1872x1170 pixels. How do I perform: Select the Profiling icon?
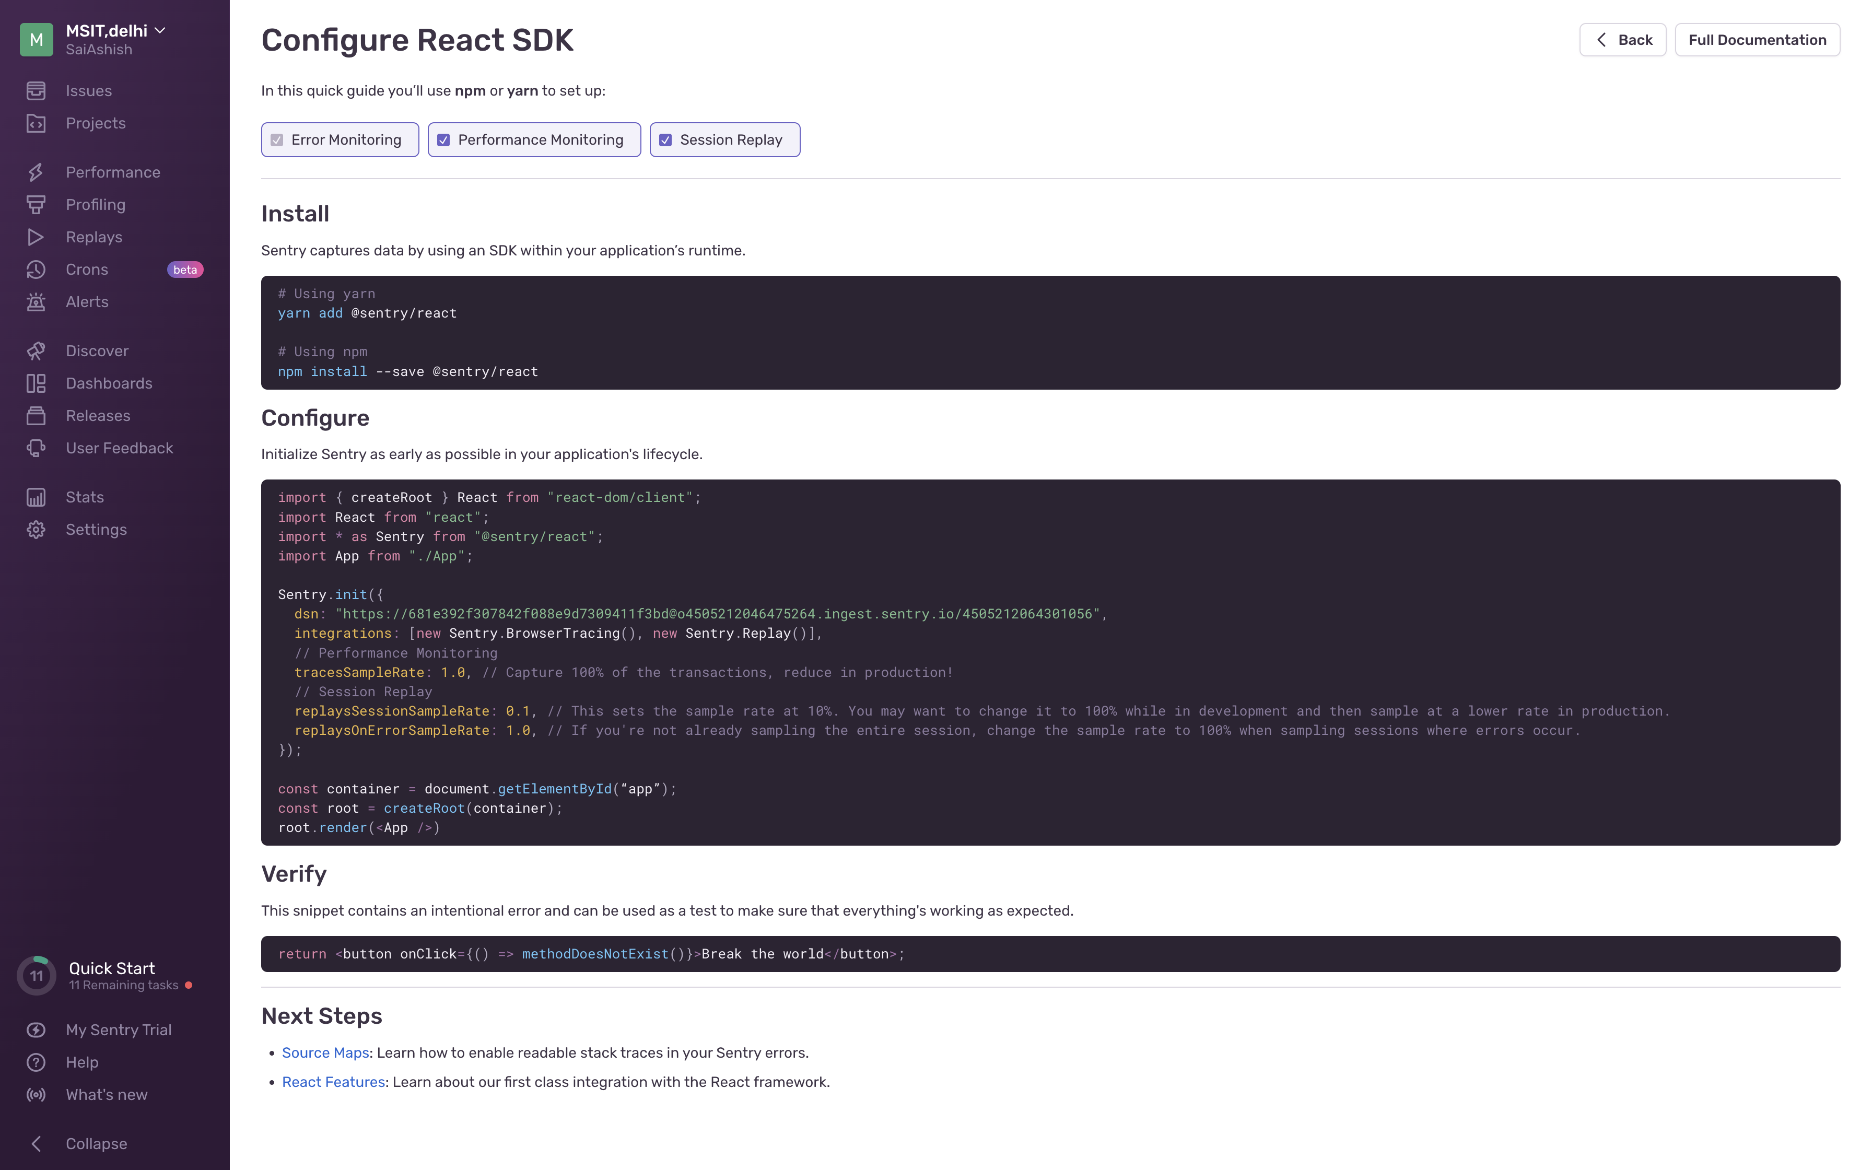coord(37,204)
